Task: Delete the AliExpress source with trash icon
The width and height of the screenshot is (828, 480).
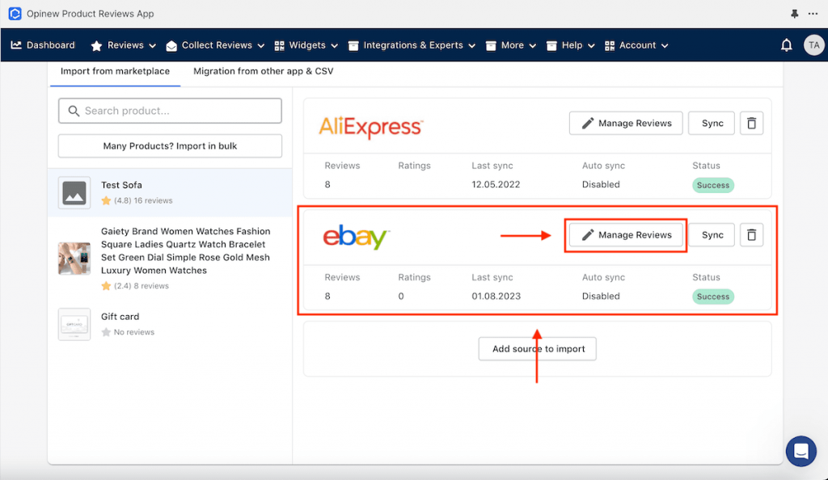Action: 751,124
